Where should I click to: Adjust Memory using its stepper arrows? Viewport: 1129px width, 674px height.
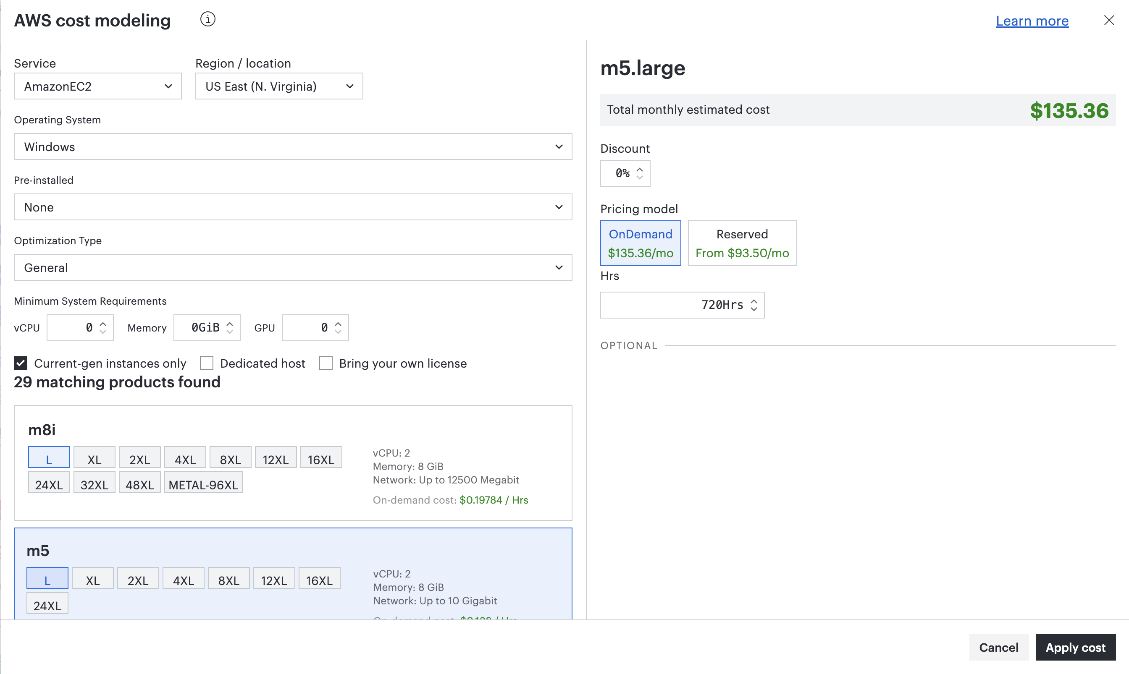(230, 328)
